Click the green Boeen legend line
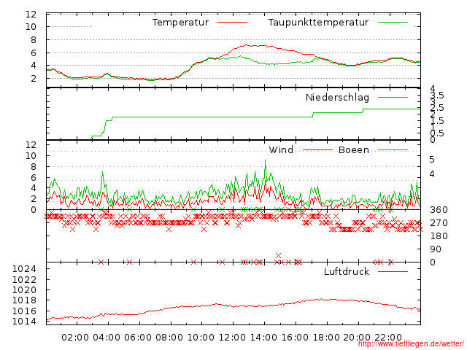This screenshot has width=467, height=350. (393, 150)
